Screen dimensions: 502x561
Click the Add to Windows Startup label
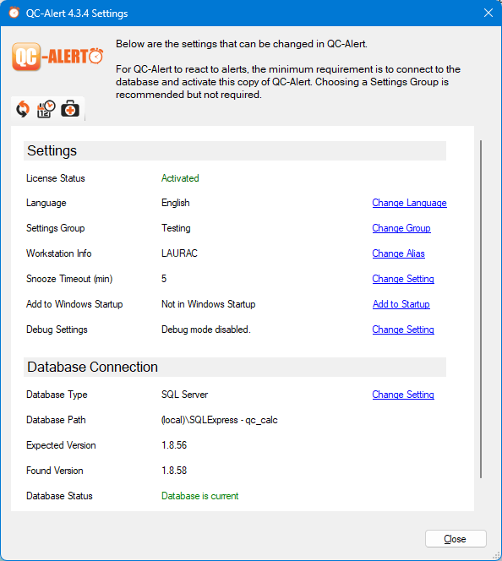tap(74, 304)
